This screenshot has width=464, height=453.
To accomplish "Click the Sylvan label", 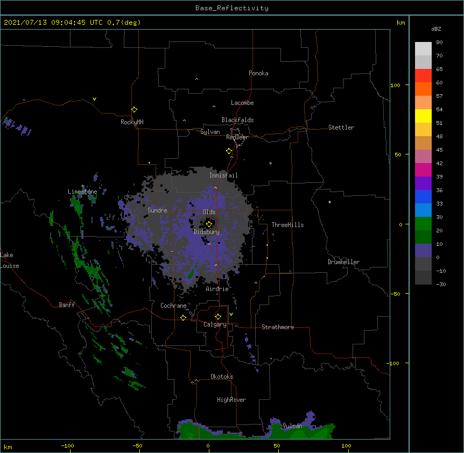I will pyautogui.click(x=210, y=132).
